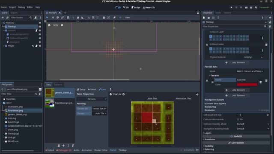Viewport: 274px width, 154px height.
Task: Open the Project menu
Action: [12, 7]
